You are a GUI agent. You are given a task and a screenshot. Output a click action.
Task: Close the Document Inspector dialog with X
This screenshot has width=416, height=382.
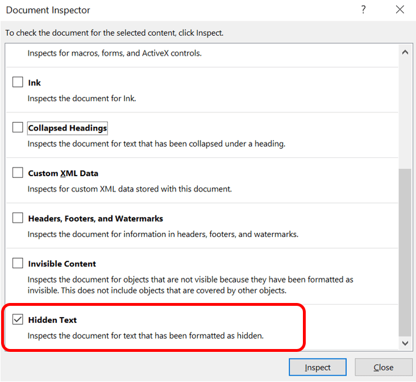pos(400,10)
